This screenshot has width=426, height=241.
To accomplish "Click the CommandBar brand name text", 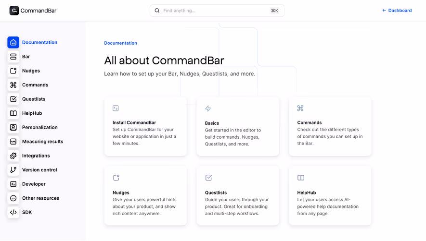I will [39, 11].
